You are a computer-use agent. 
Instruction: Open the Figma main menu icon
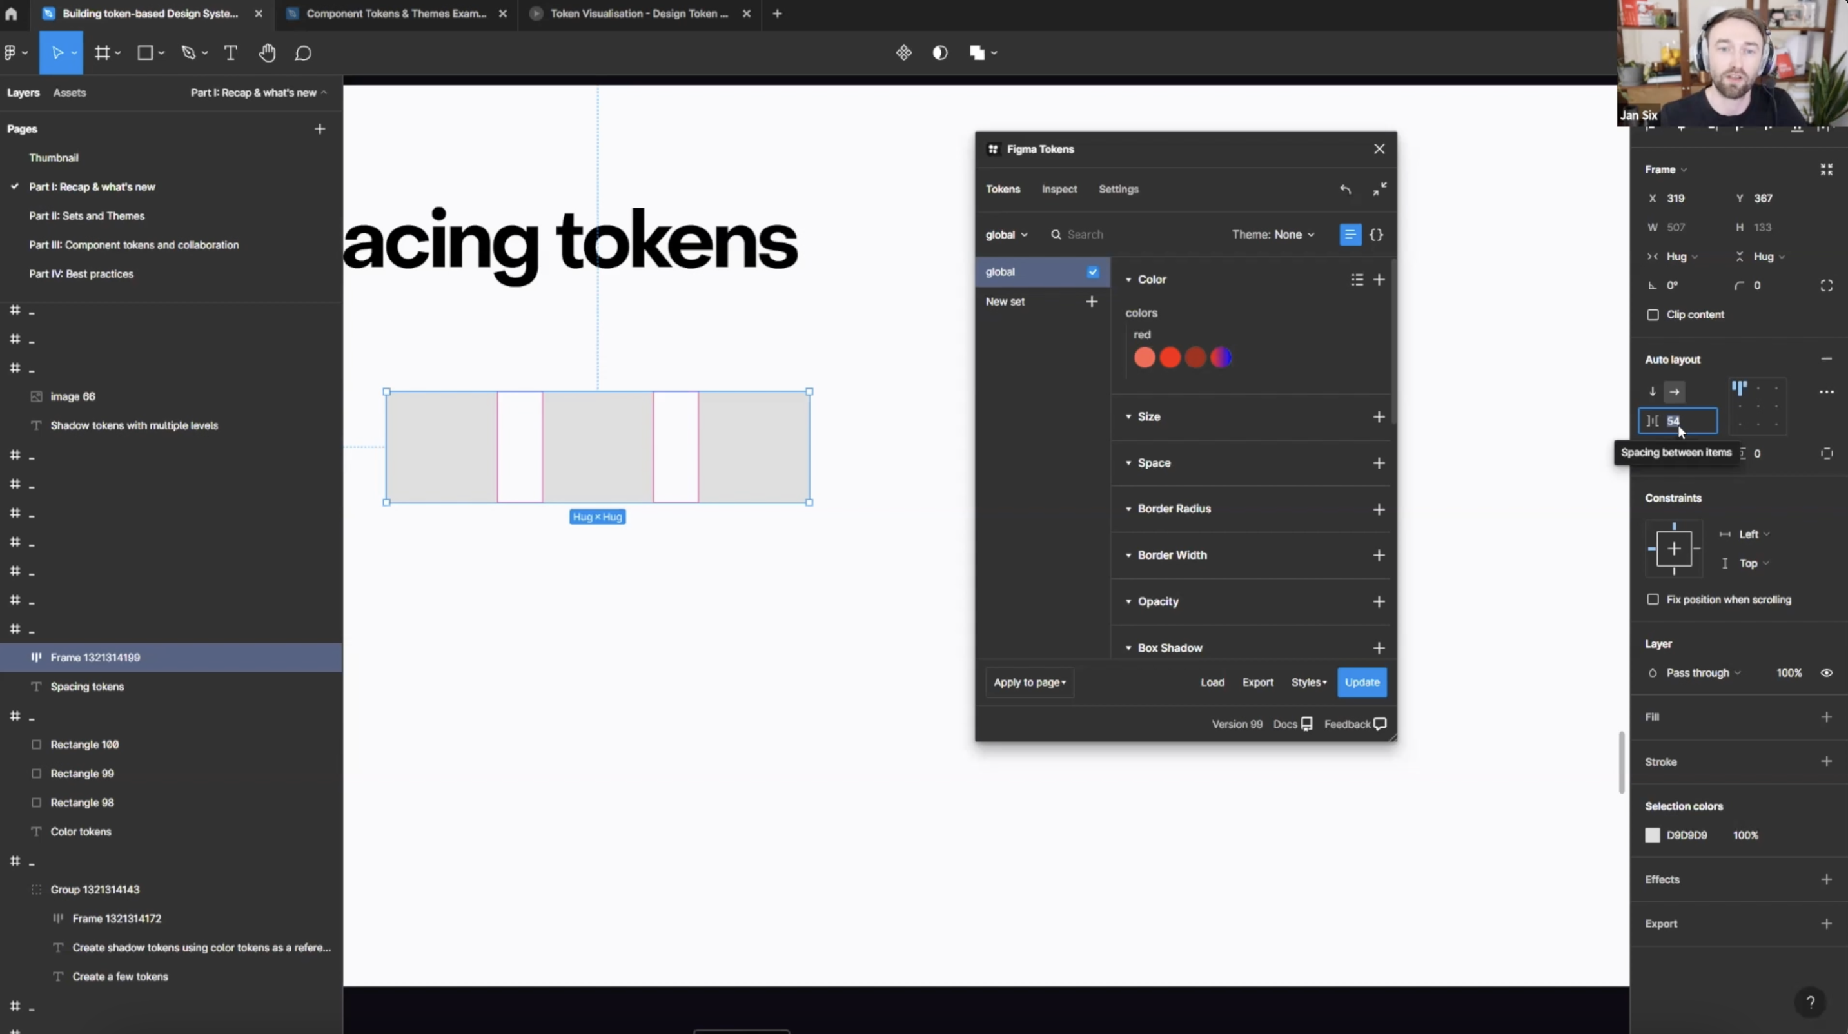(x=10, y=53)
